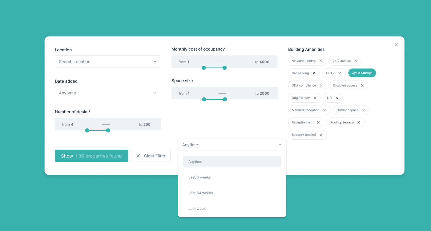This screenshot has height=231, width=431.
Task: Remove the 24/7 access tag
Action: (x=356, y=61)
